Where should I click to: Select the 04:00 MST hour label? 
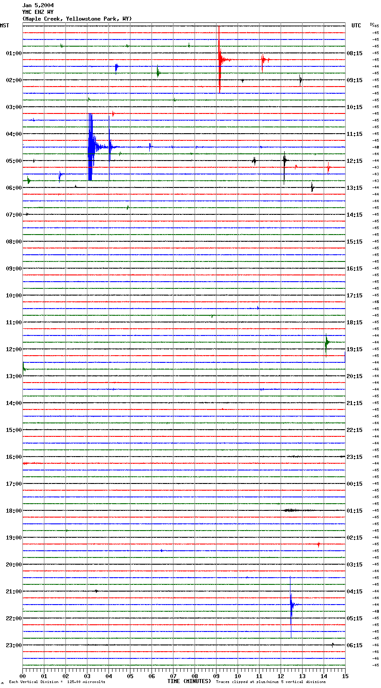pyautogui.click(x=14, y=134)
